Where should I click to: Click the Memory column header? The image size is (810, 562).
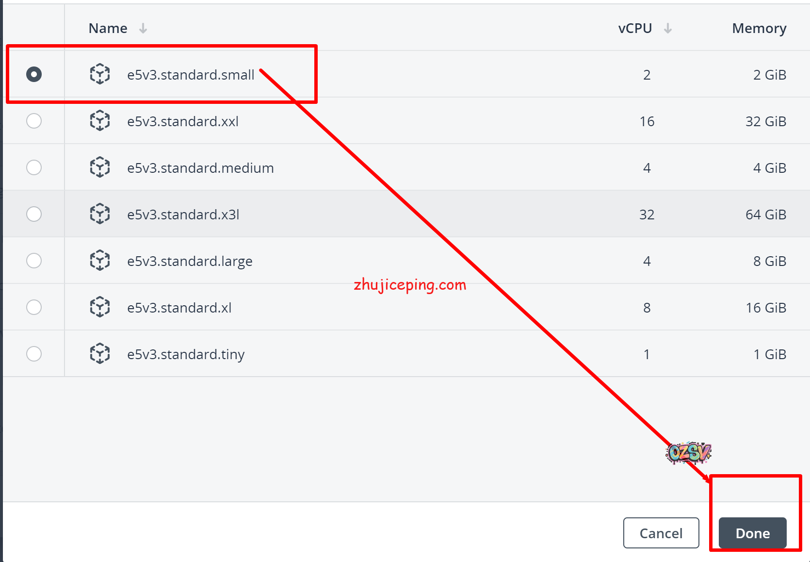[x=759, y=29]
